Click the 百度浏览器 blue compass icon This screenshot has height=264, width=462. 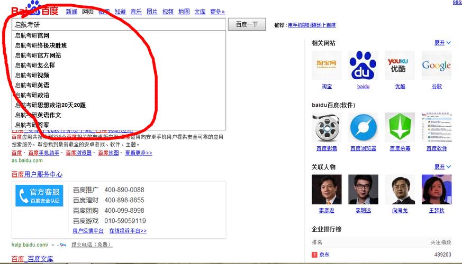363,127
